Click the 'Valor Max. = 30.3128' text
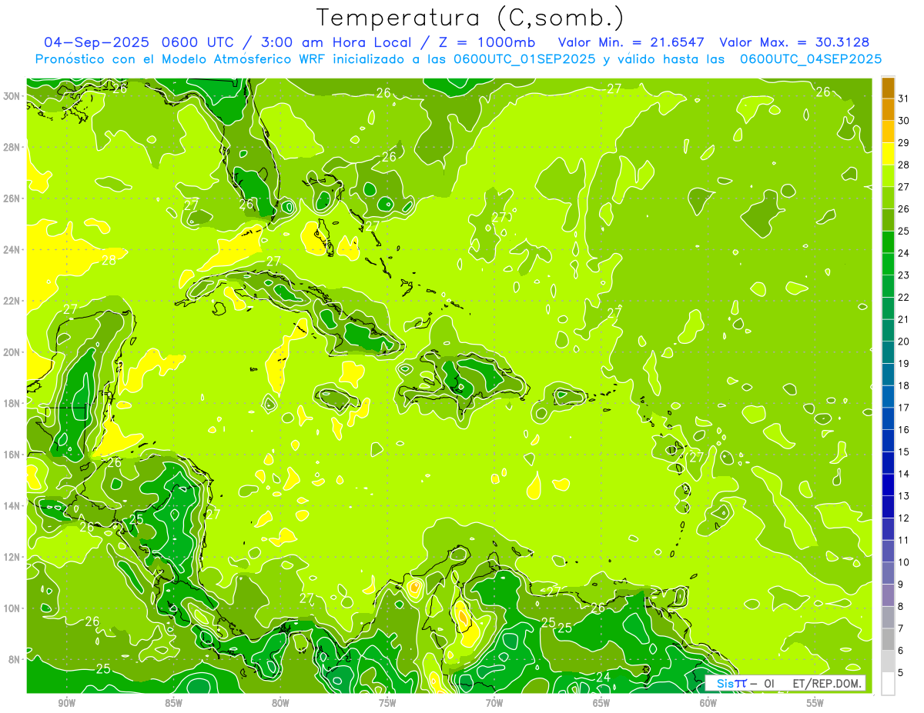Screen dimensions: 924x713 [794, 42]
